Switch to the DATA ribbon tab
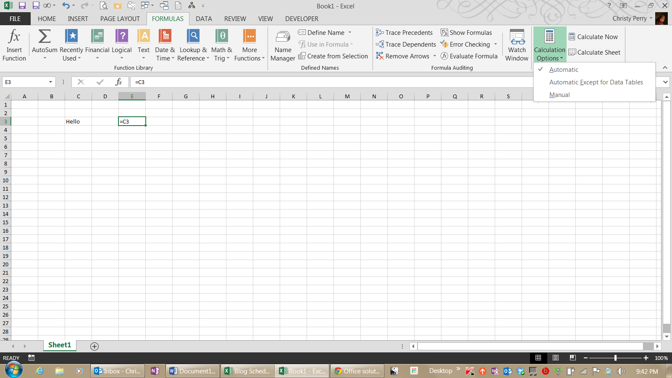The height and width of the screenshot is (378, 672). click(x=204, y=19)
